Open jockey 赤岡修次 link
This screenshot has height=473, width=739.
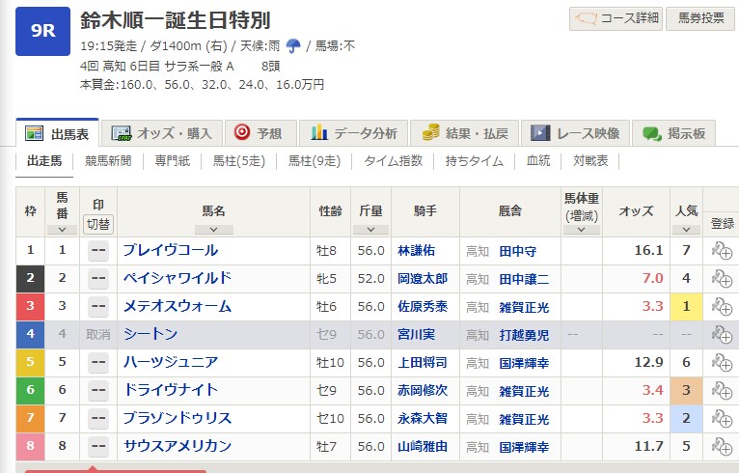tap(423, 391)
